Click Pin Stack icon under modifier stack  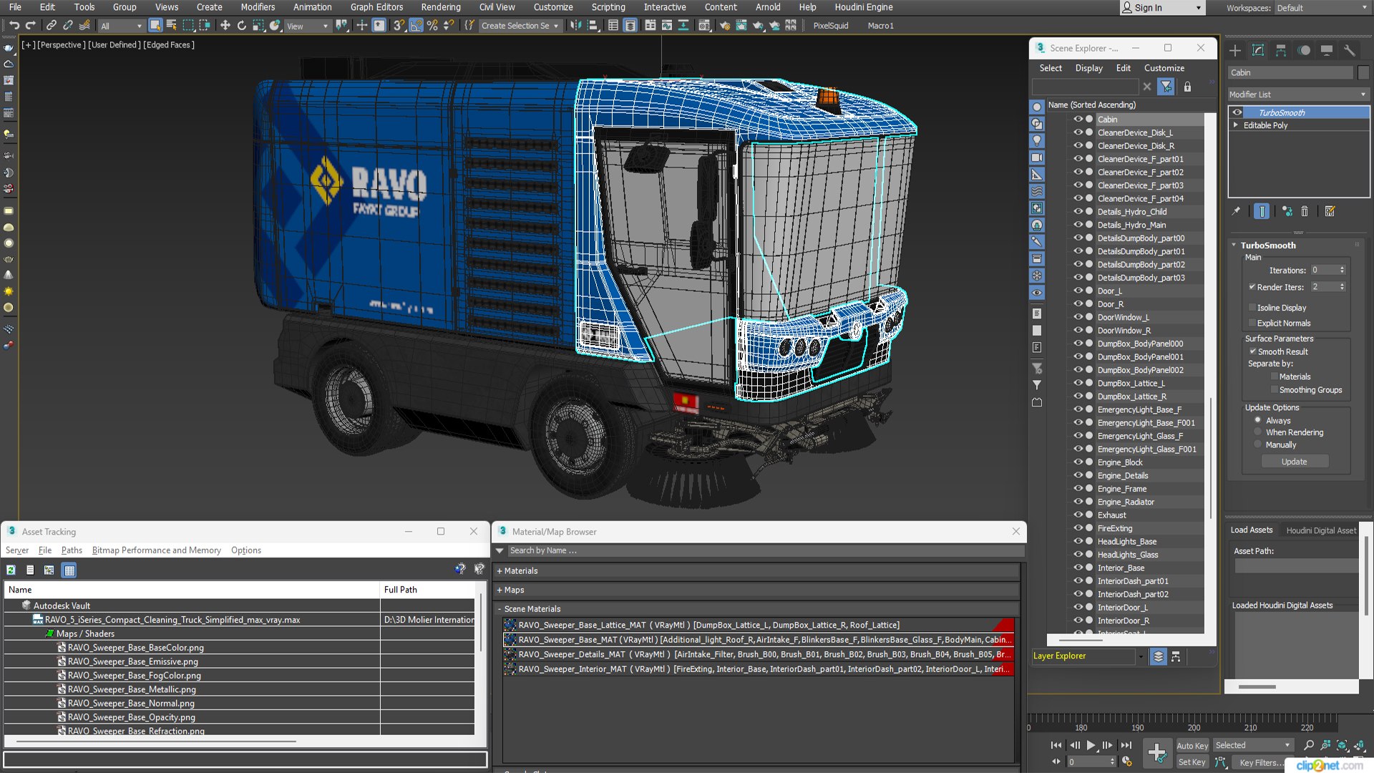[1236, 211]
